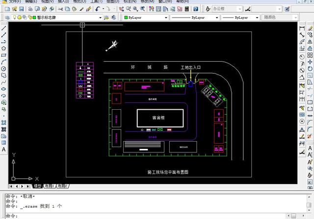The image size is (314, 219).
Task: Open the Layer Properties Manager icon
Action: pos(7,18)
